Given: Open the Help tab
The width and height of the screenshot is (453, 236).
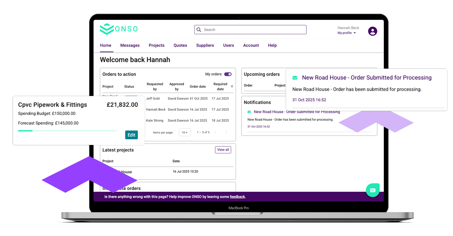Looking at the screenshot, I should 272,45.
